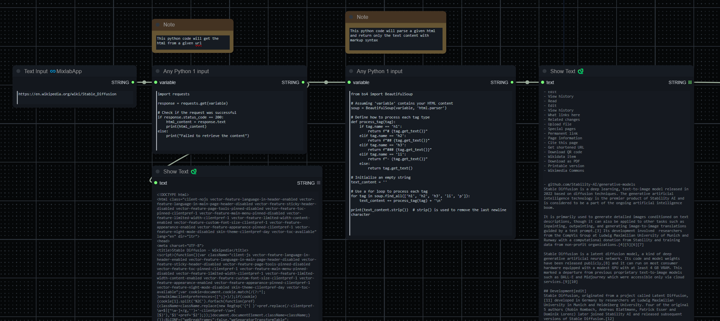Click text input port of bottom Show Text

tap(156, 183)
